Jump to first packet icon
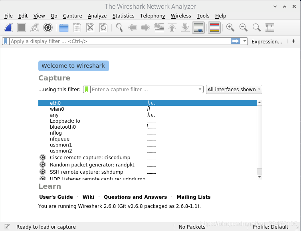Screen dimensions: 301x231 click(x=172, y=27)
